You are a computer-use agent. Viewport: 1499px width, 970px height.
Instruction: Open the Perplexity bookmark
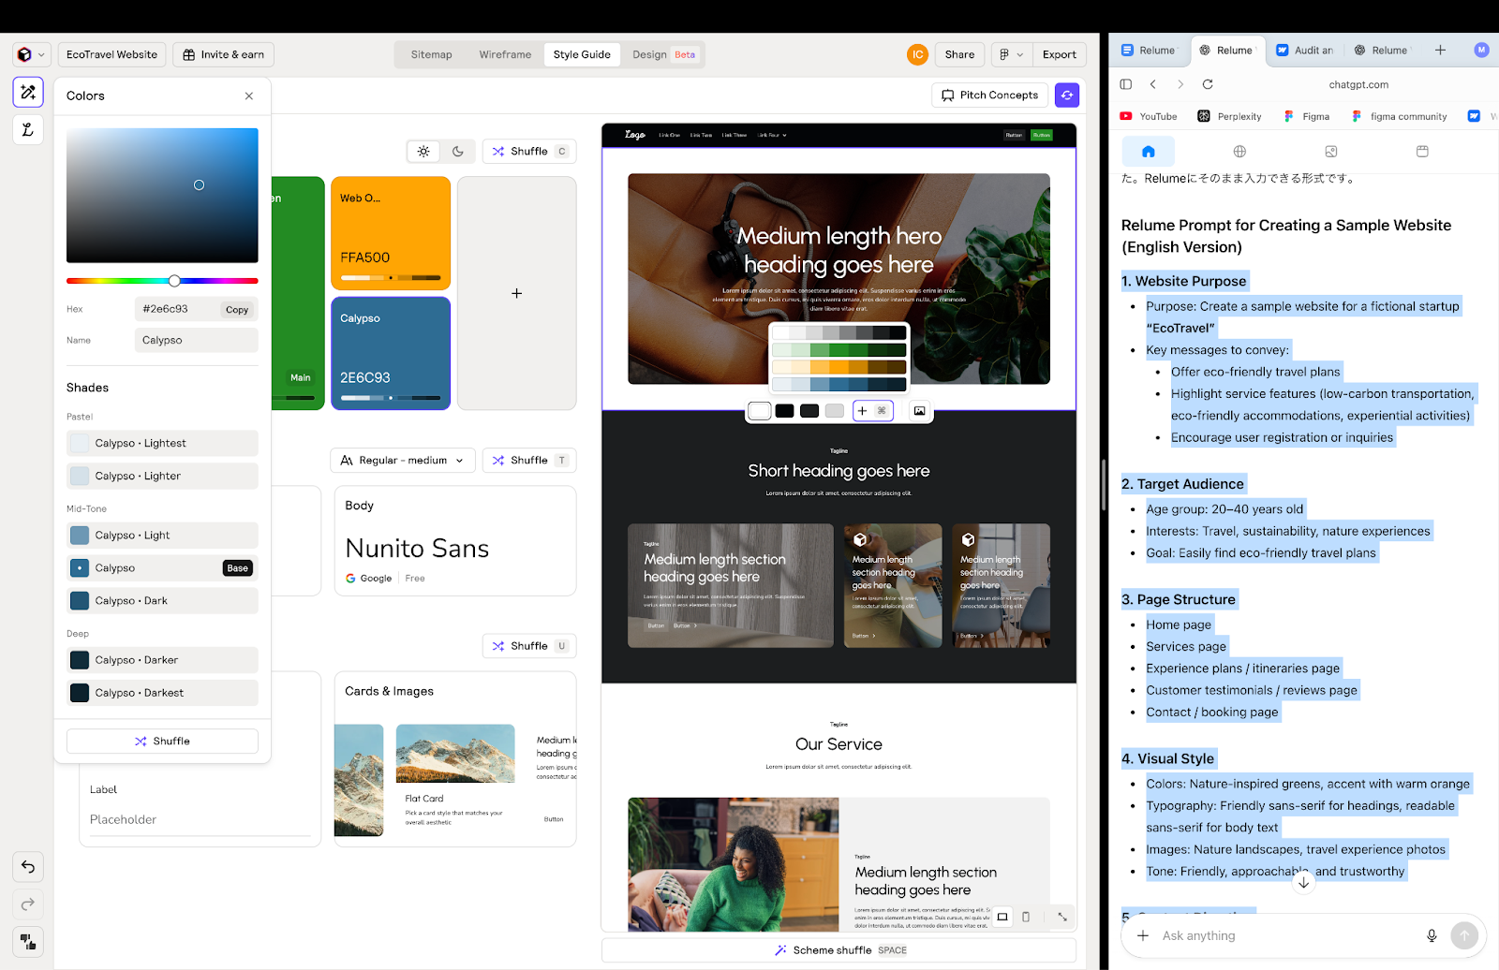1229,116
